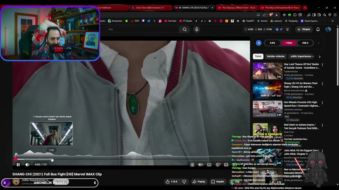Click the Oluştur create button

coord(304,29)
